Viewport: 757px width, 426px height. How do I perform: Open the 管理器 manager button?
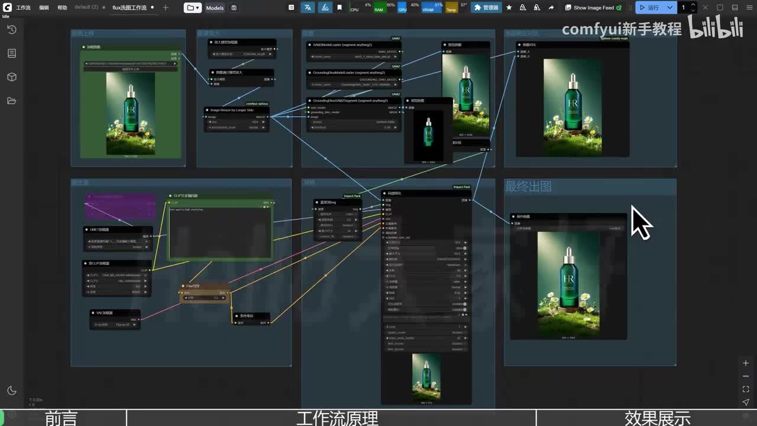click(486, 8)
